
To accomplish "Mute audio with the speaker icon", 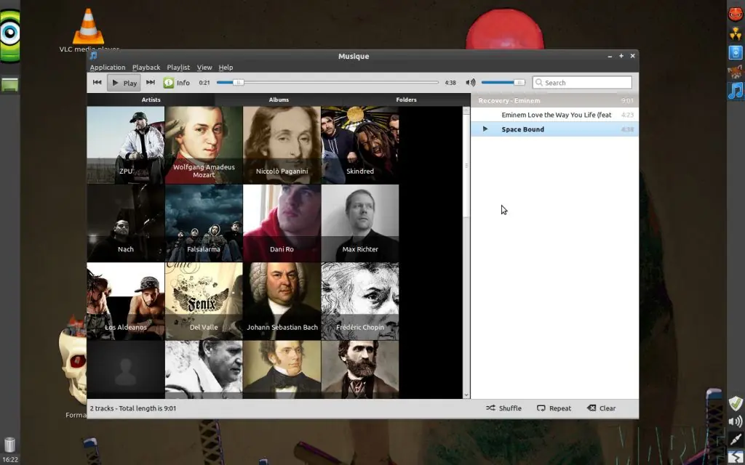I will click(x=471, y=83).
